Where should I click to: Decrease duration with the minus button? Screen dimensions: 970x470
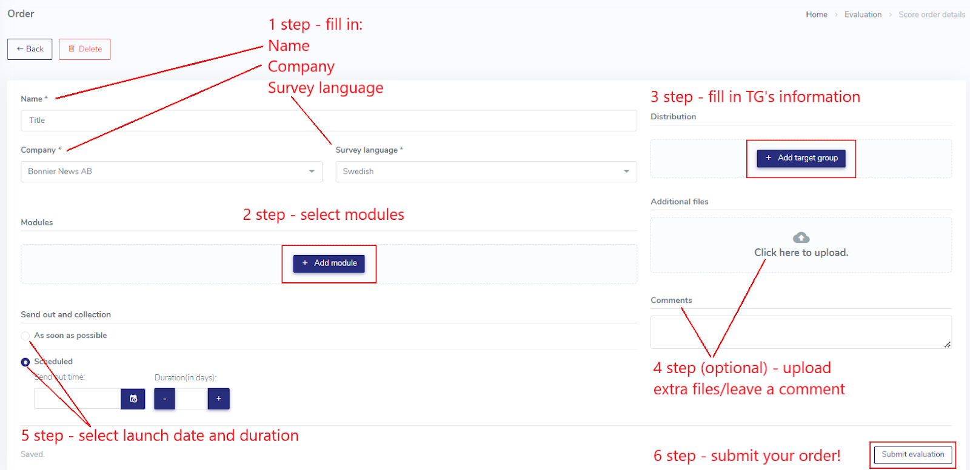(x=164, y=399)
